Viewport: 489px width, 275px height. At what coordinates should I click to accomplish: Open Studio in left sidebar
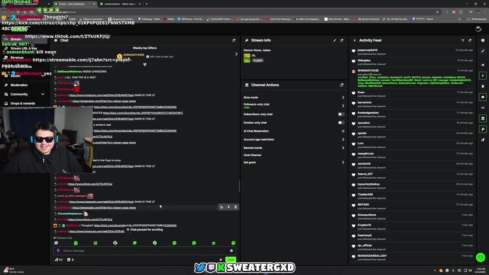point(15,76)
